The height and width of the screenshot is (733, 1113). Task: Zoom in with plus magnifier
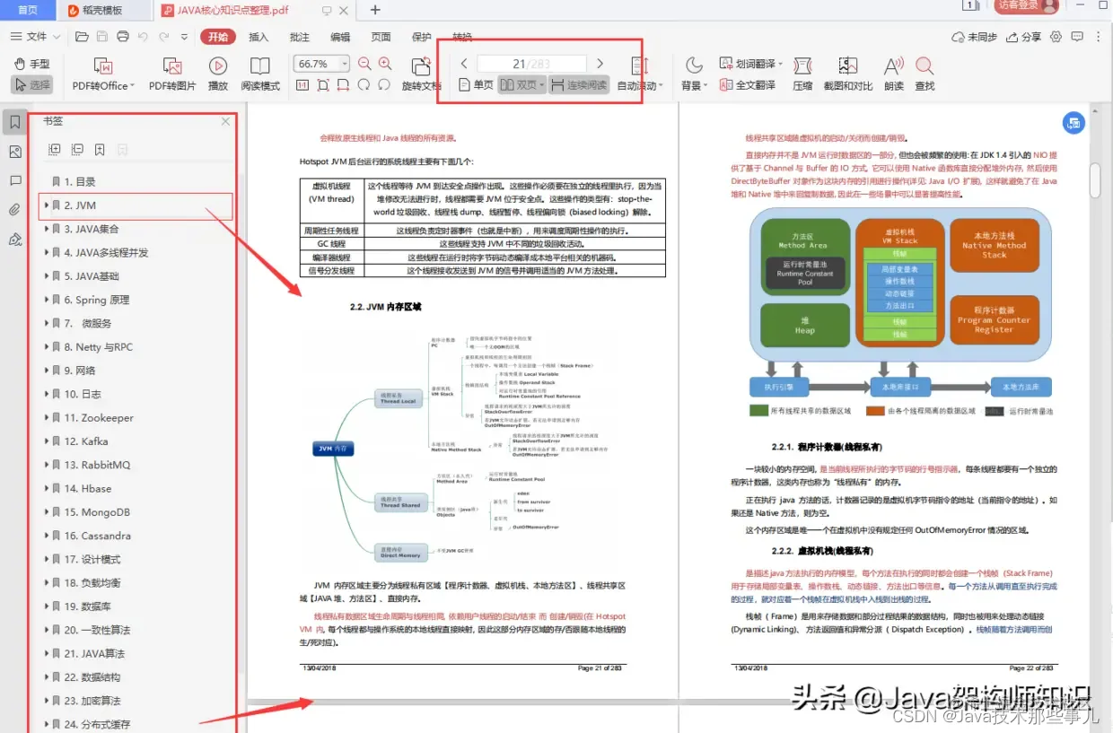[385, 64]
